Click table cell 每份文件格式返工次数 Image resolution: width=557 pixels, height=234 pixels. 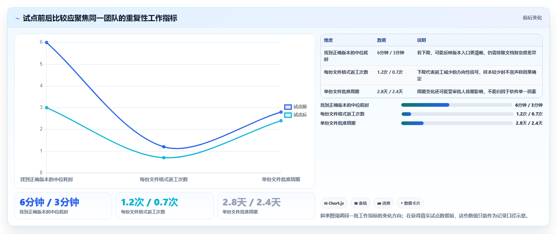click(x=347, y=76)
